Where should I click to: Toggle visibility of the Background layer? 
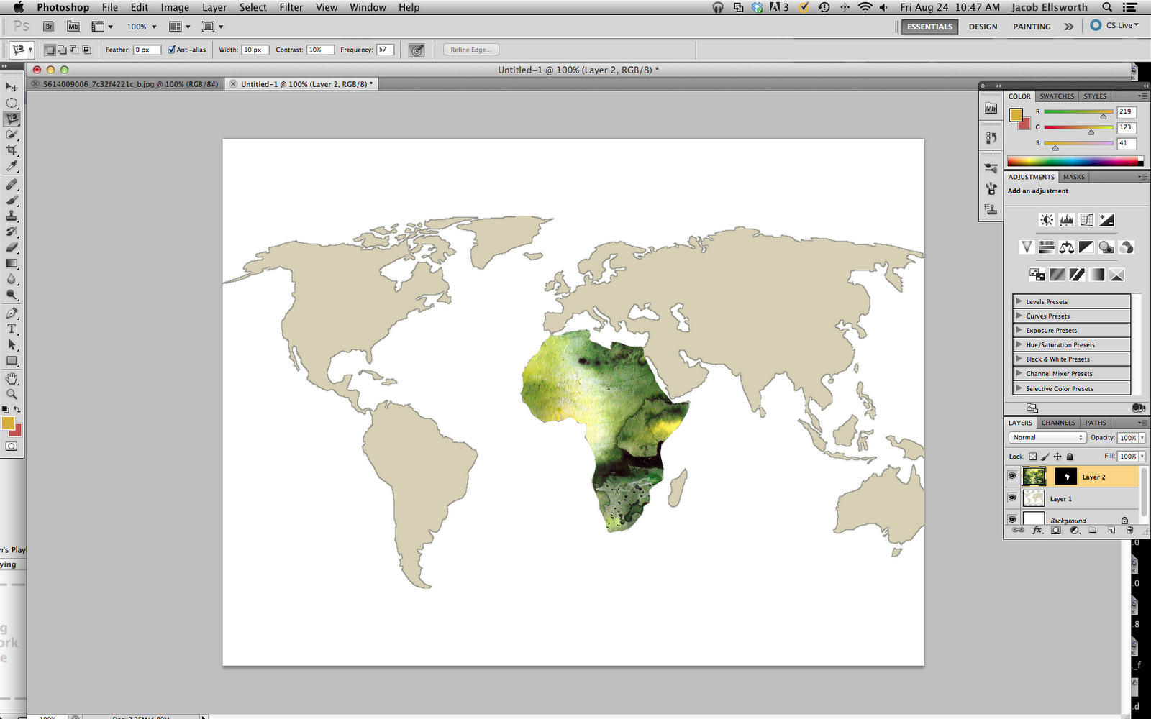tap(1012, 519)
